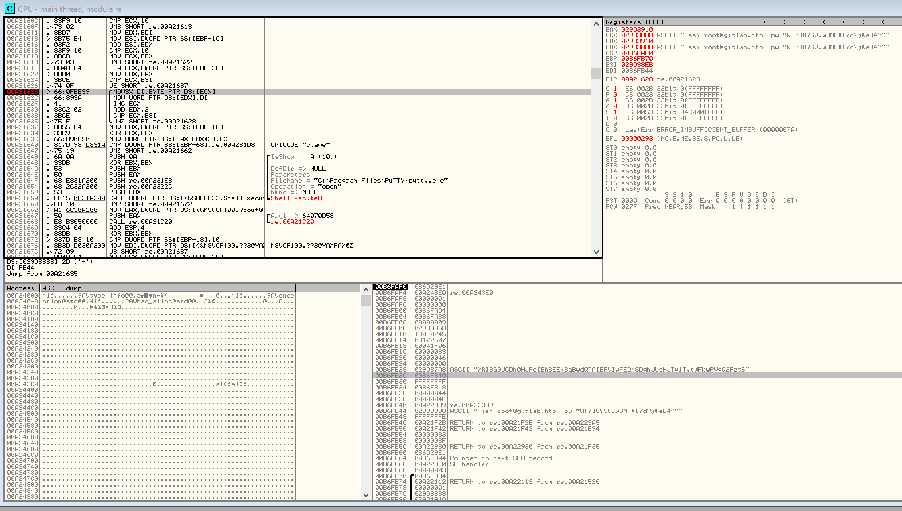Toggle the Zero flag Z value
This screenshot has height=511, width=902.
614,106
